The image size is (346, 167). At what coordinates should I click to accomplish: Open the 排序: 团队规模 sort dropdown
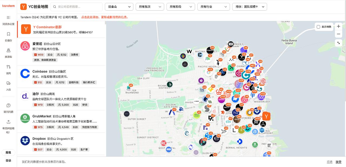click(x=249, y=7)
